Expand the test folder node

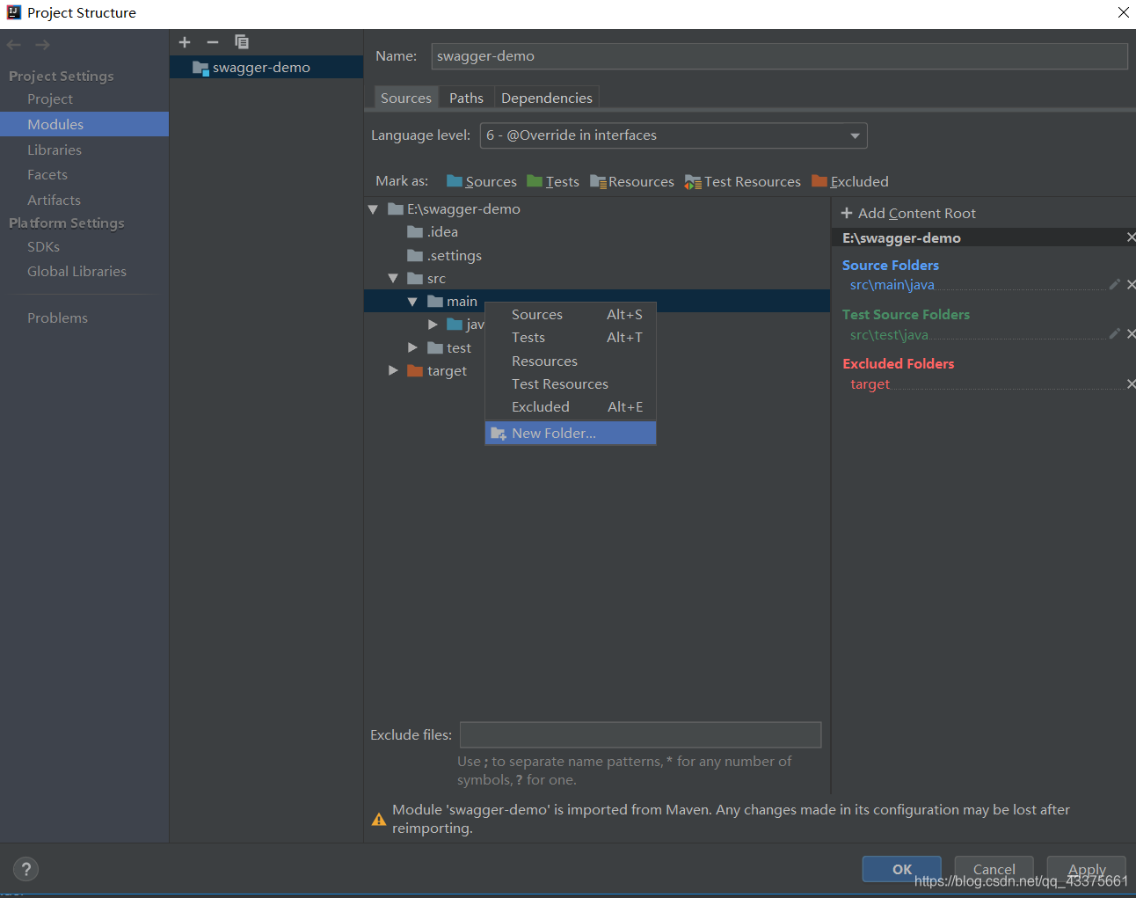click(412, 348)
